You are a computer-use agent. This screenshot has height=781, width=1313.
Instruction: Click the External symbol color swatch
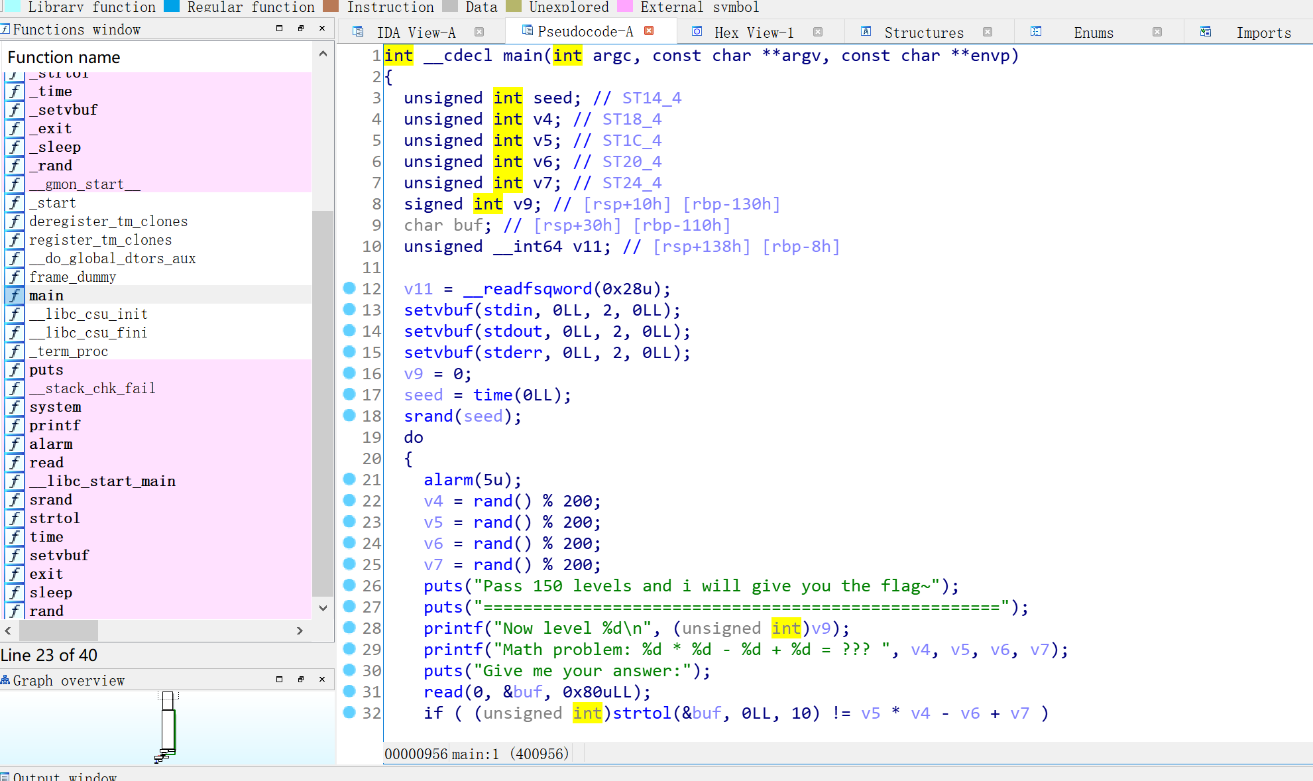point(624,6)
